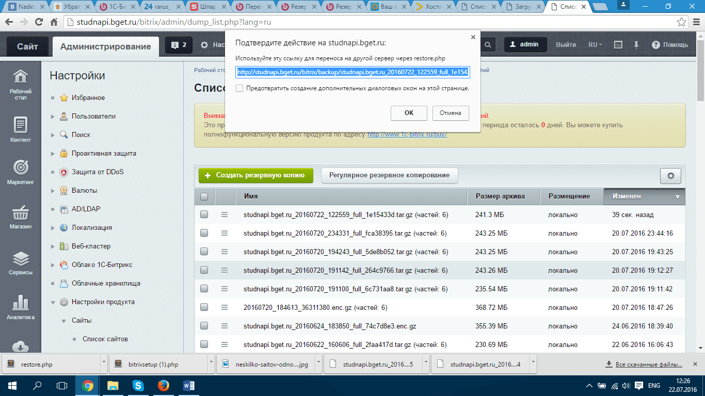The height and width of the screenshot is (396, 705).
Task: Open the RU language dropdown
Action: click(595, 45)
